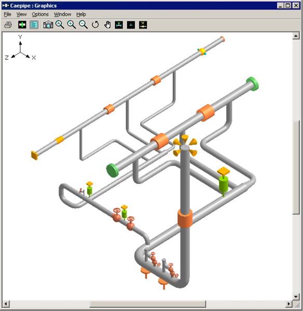This screenshot has height=311, width=303.
Task: Click the rotate/turn arrow icon
Action: coord(95,25)
